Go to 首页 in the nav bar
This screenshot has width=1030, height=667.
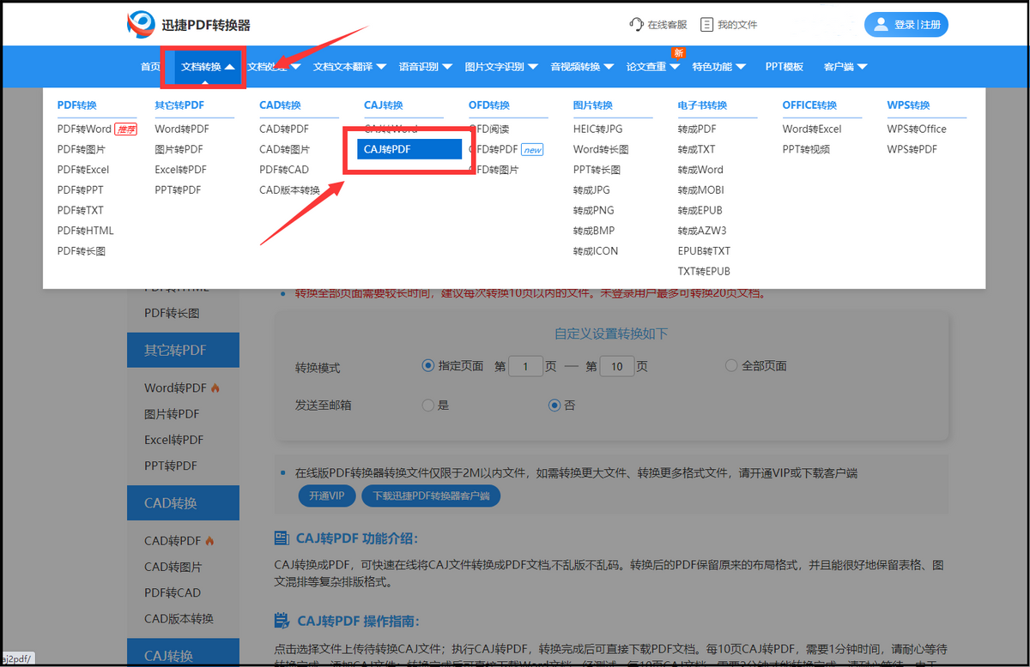(x=150, y=67)
